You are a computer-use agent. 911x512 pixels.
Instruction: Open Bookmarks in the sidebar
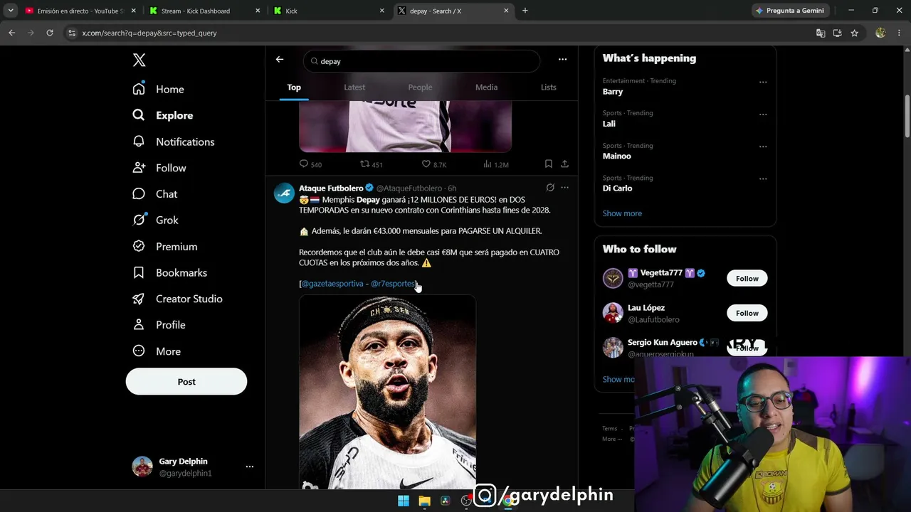(170, 272)
